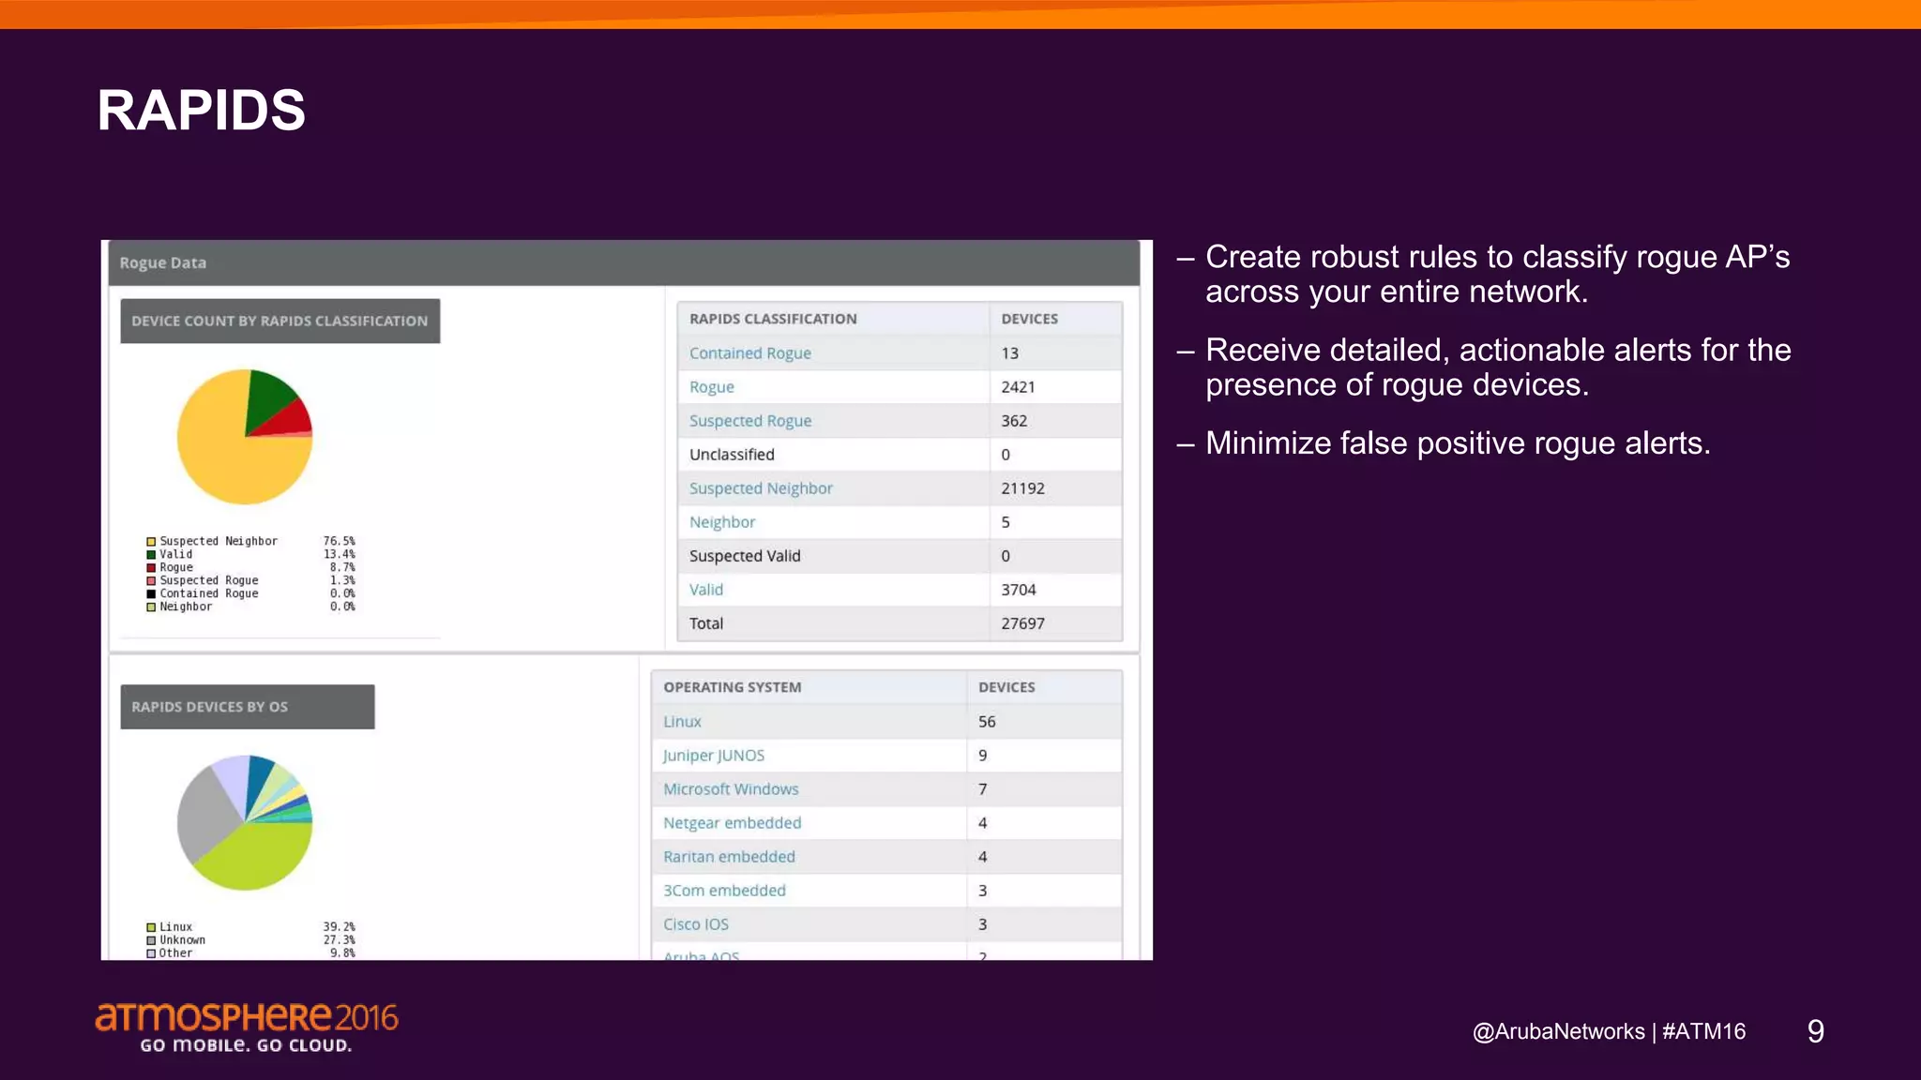Open the Contained Rogue classification link
The width and height of the screenshot is (1921, 1080).
click(x=749, y=353)
